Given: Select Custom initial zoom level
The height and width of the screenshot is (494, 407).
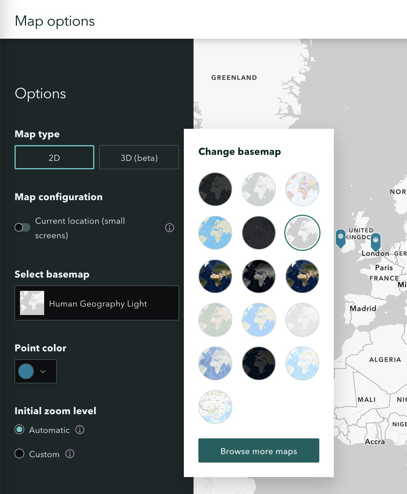Looking at the screenshot, I should (20, 454).
